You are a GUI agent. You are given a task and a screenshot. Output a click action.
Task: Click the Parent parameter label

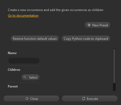[13, 86]
